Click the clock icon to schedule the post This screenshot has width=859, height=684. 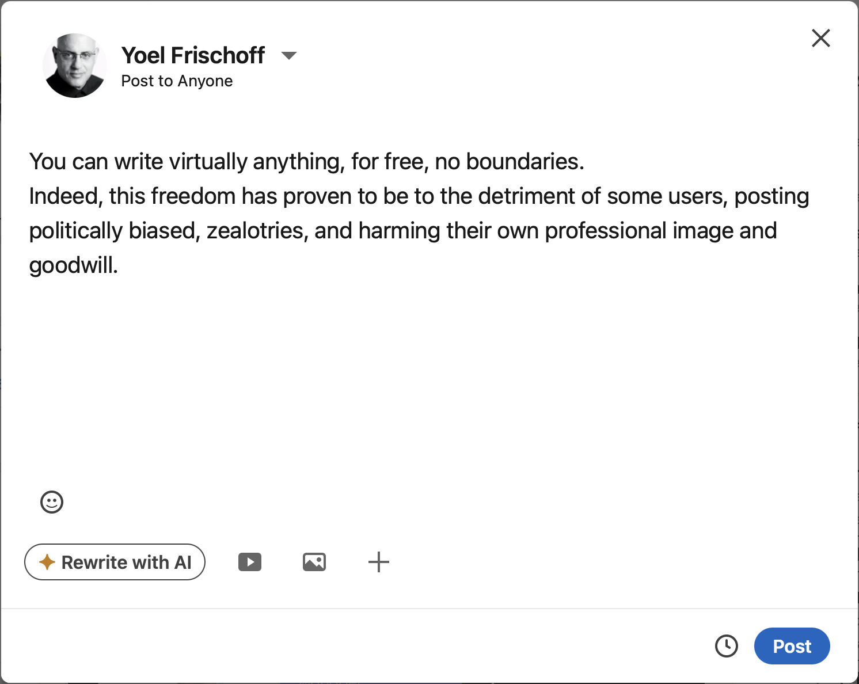point(727,646)
